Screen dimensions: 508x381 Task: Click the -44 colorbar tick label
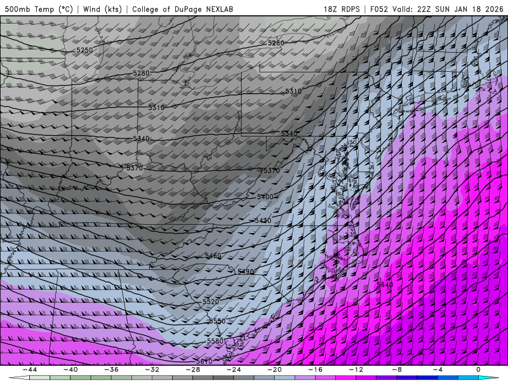[x=30, y=370]
